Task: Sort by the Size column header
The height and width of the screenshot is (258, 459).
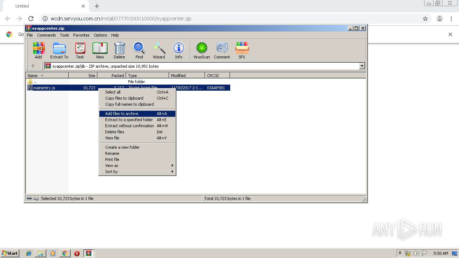Action: tap(83, 76)
